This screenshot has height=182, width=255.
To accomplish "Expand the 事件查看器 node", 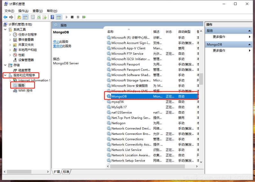I will pos(10,40).
